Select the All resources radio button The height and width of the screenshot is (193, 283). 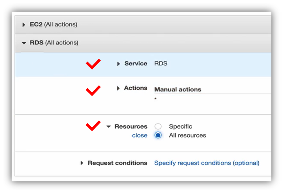pos(158,135)
